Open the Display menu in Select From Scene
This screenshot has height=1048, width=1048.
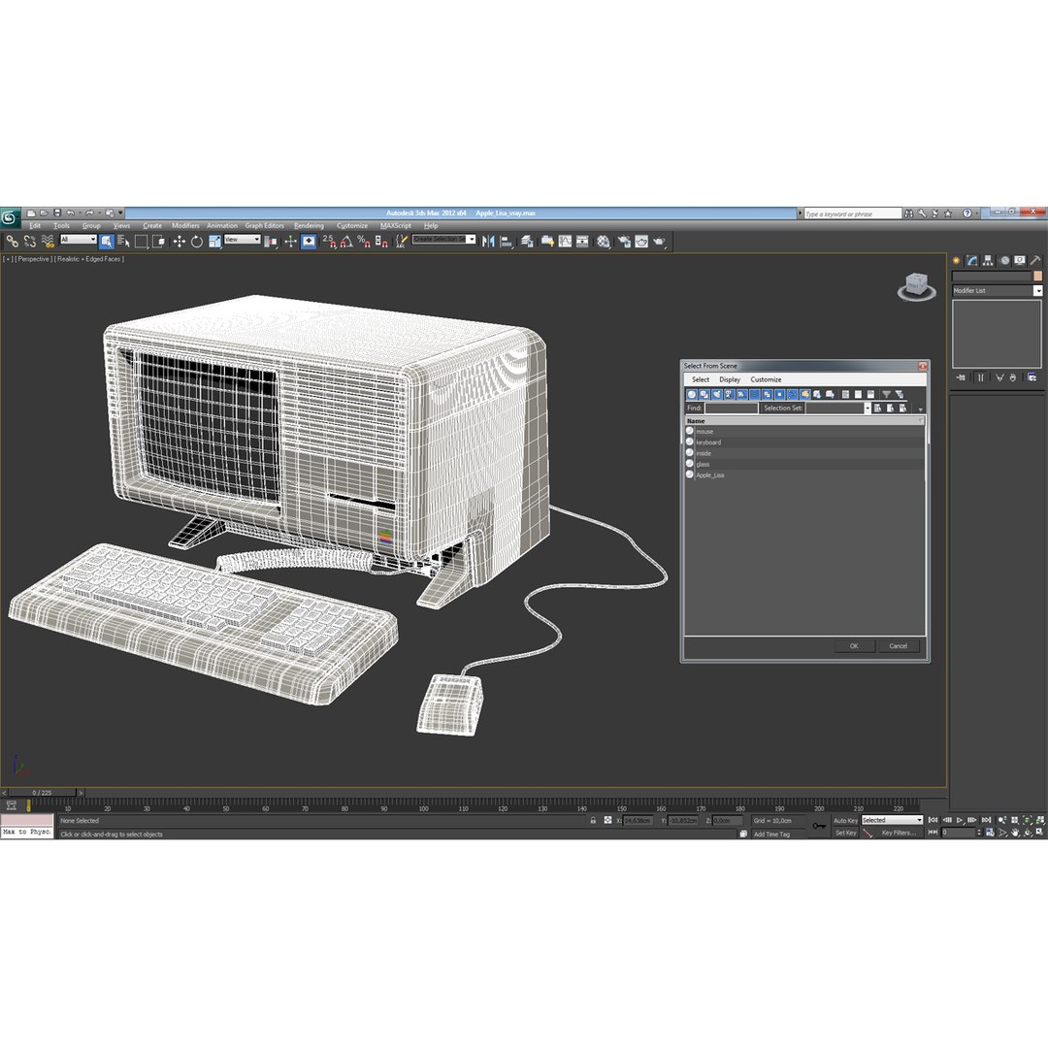(729, 379)
